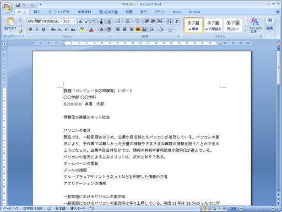The width and height of the screenshot is (282, 212).
Task: Open 編集 (Editing) group button
Action: click(x=269, y=25)
